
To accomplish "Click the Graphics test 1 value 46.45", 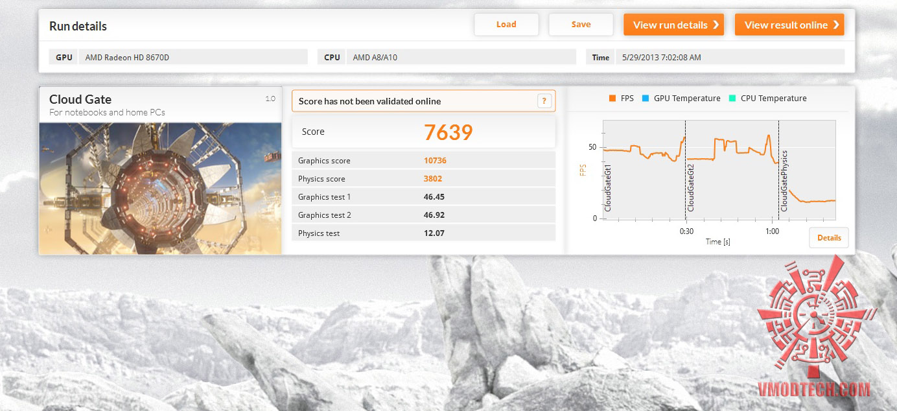I will pos(434,197).
